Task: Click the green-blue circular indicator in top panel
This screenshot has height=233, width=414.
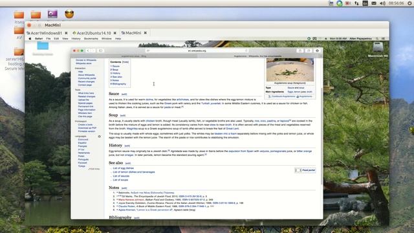Action: tap(340, 3)
